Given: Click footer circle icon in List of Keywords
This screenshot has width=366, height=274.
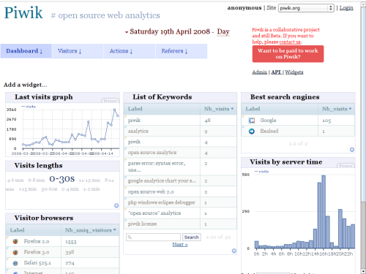Looking at the screenshot, I should pyautogui.click(x=234, y=251).
